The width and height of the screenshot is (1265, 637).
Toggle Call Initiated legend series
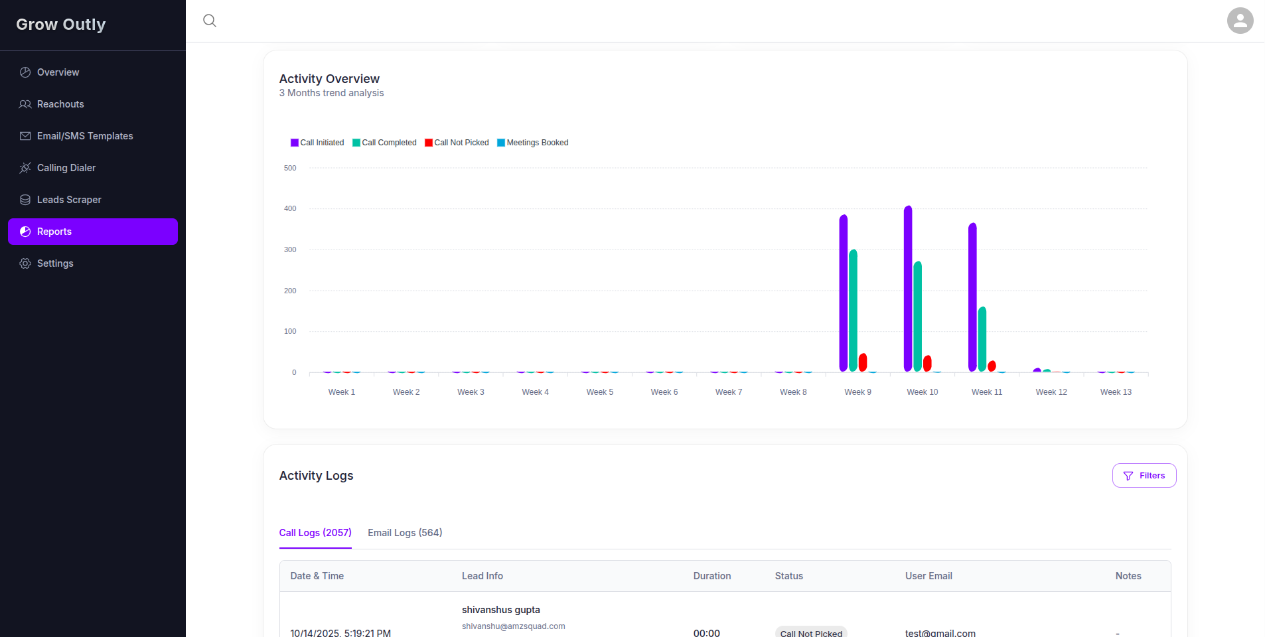coord(317,143)
